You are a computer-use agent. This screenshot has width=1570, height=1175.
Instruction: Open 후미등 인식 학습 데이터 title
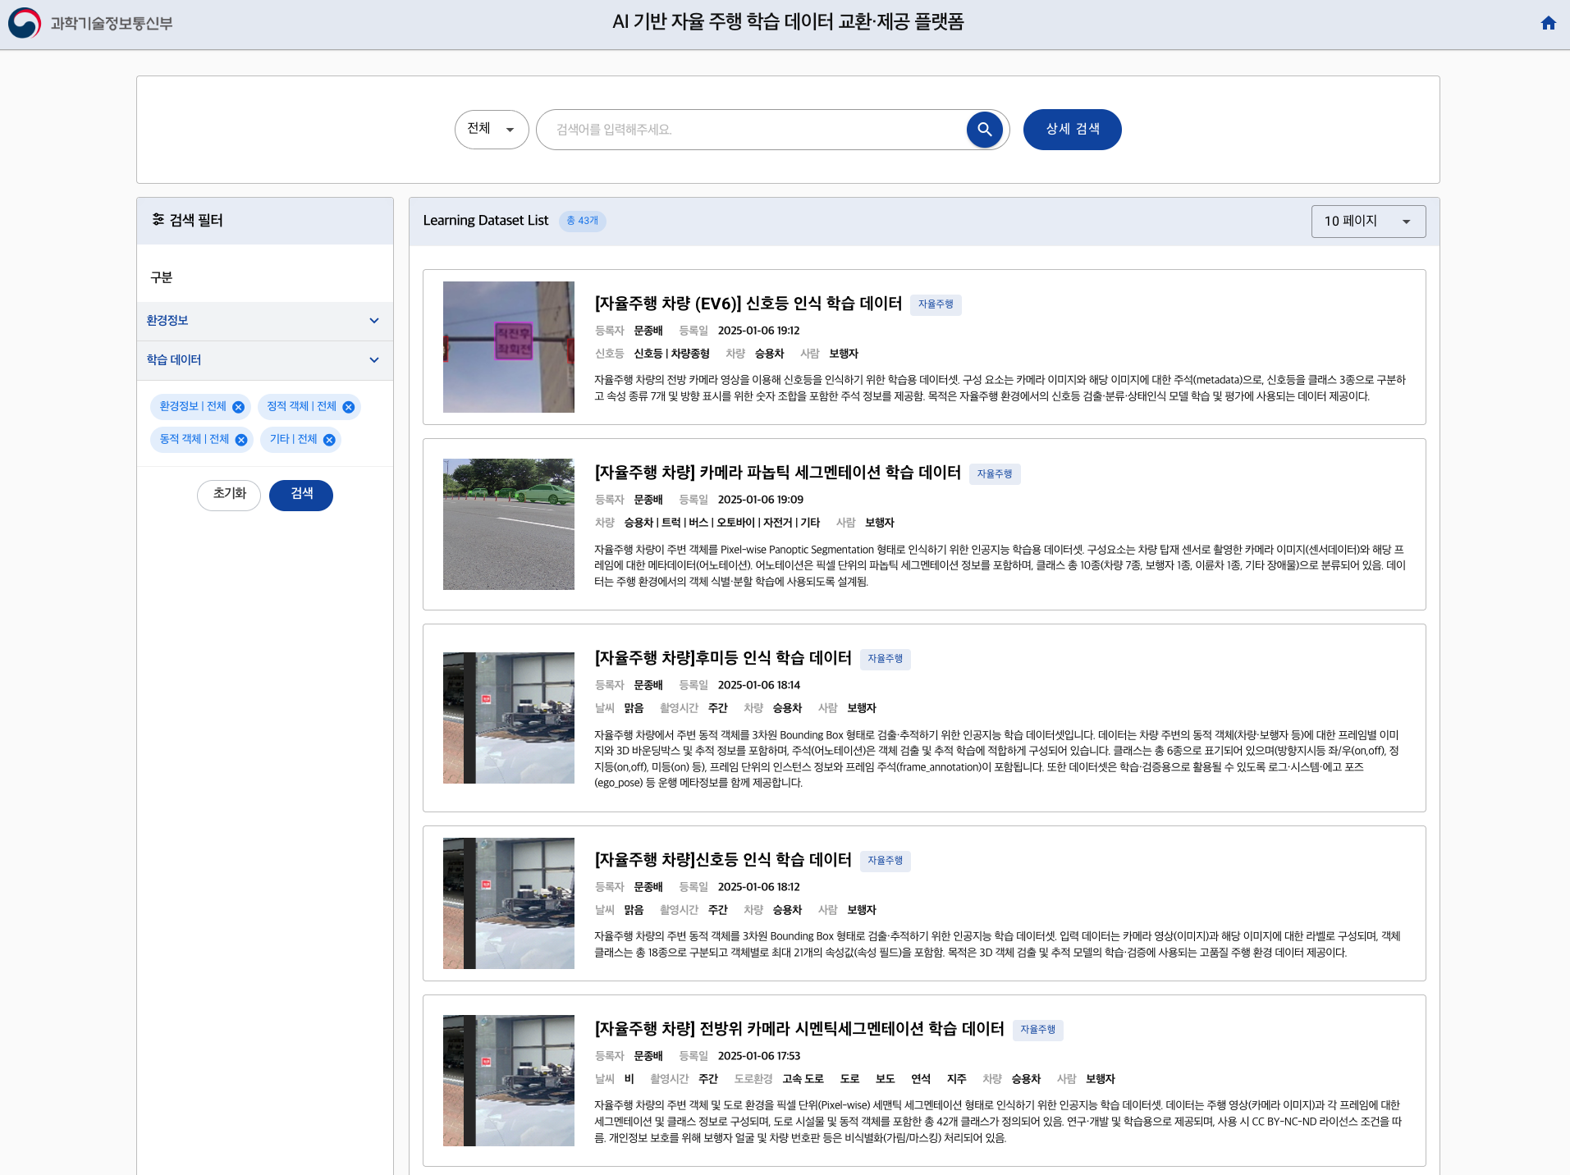tap(722, 658)
